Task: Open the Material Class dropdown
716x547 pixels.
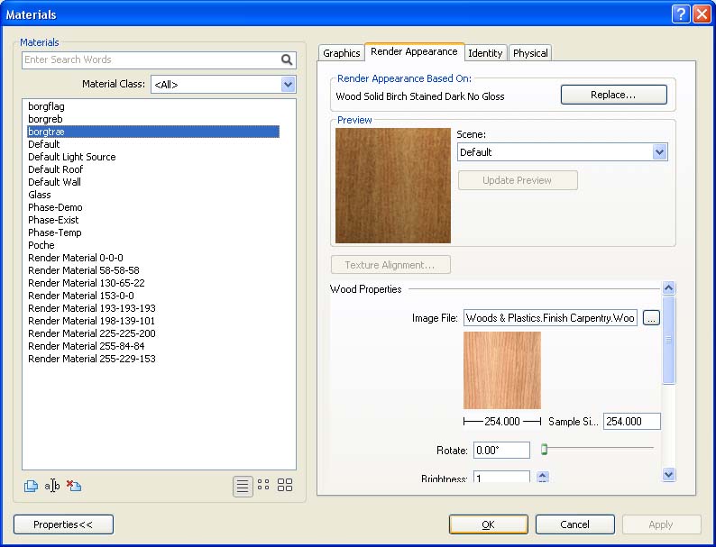Action: pyautogui.click(x=288, y=85)
